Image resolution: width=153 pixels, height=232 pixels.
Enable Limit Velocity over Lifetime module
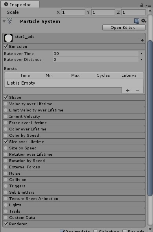(6, 110)
